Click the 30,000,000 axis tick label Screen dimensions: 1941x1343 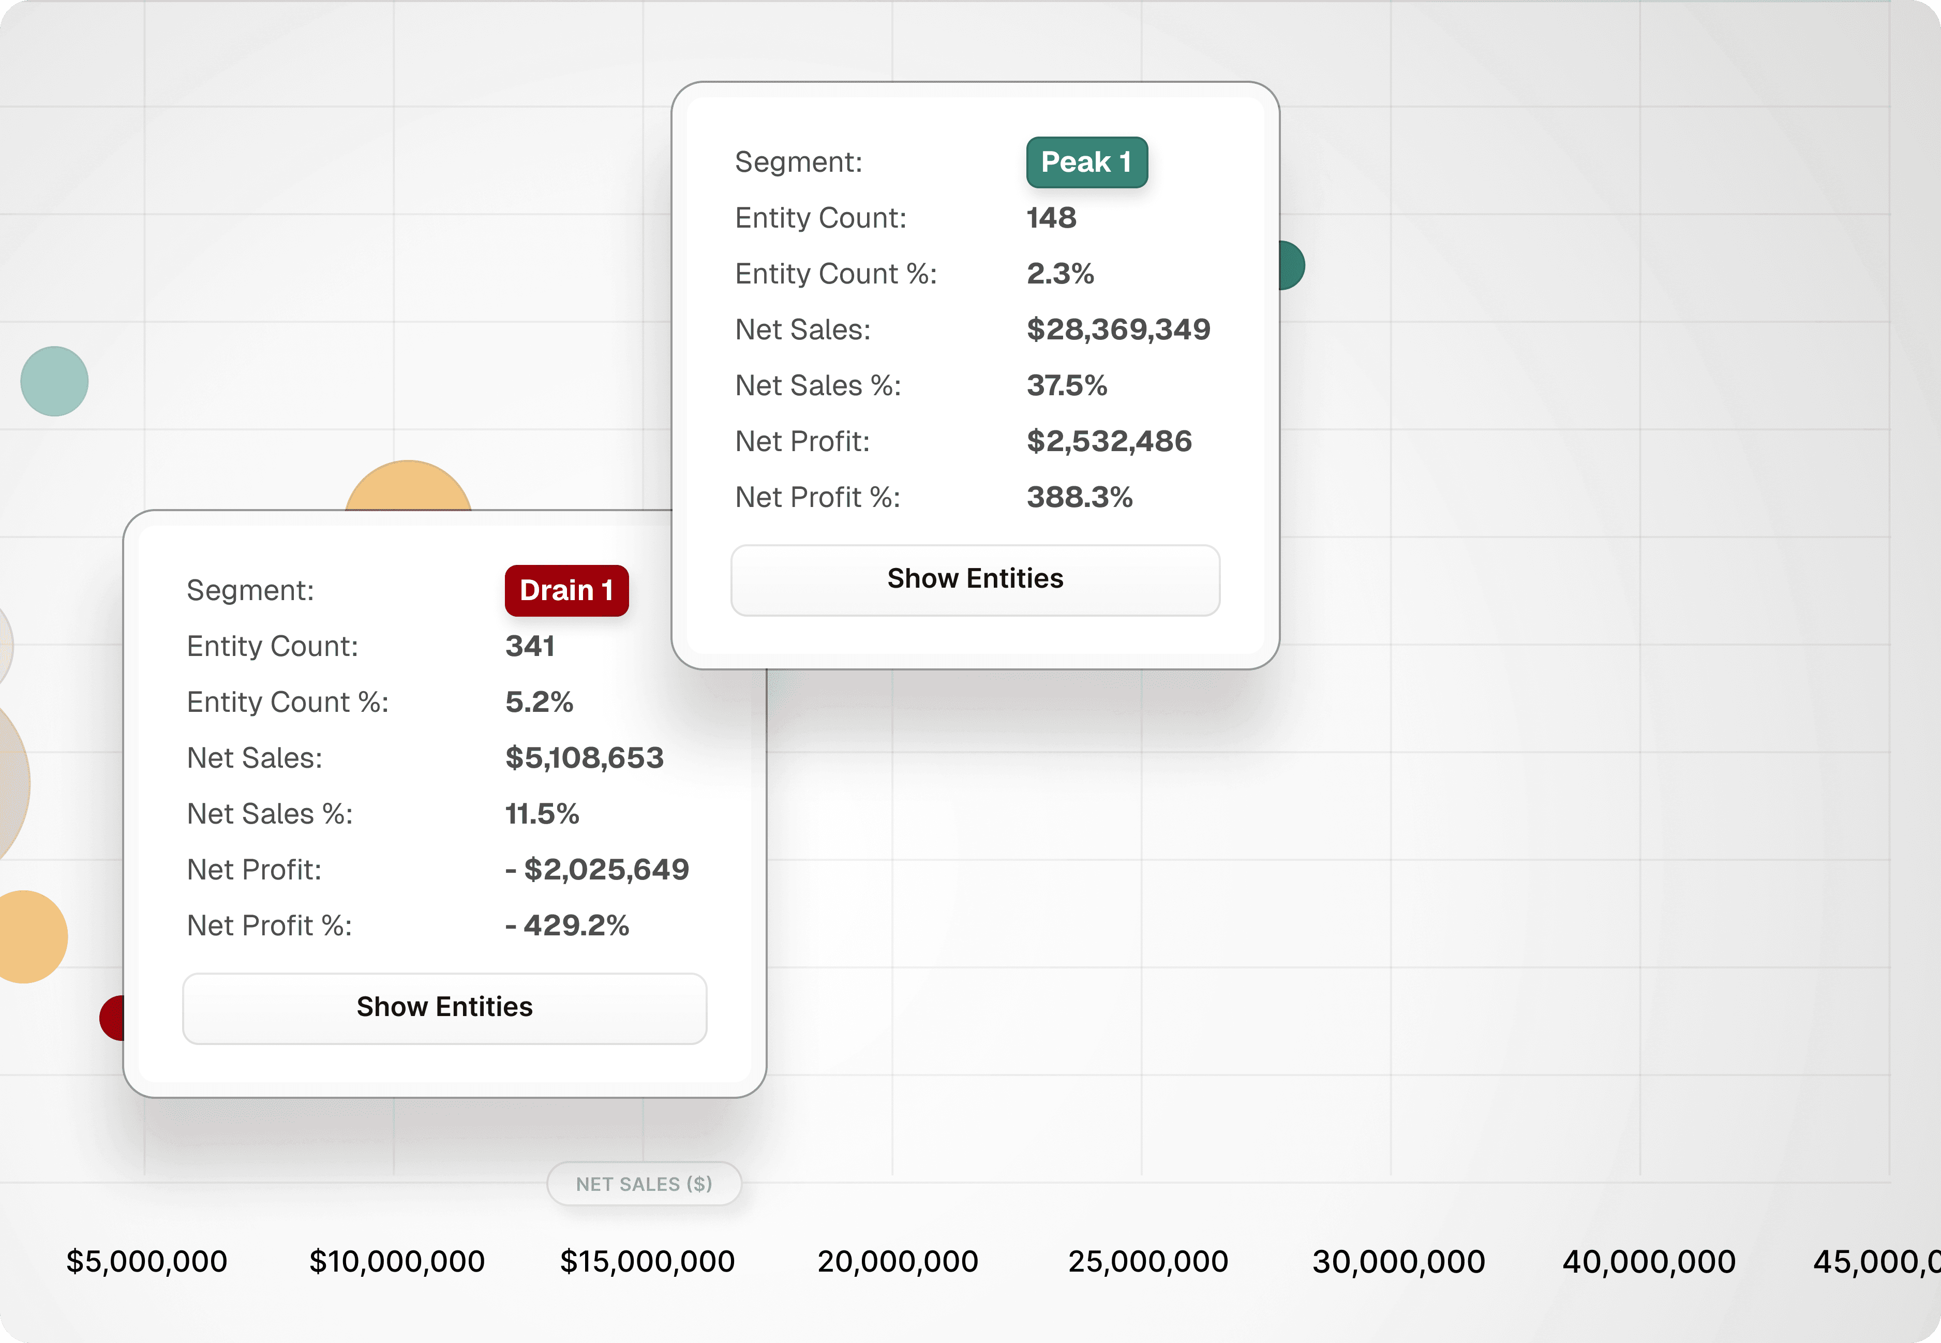coord(1398,1261)
